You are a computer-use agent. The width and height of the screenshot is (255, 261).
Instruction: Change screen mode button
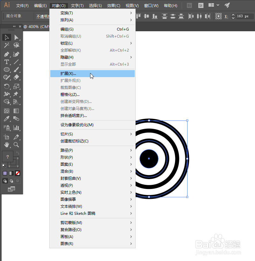pos(11,189)
